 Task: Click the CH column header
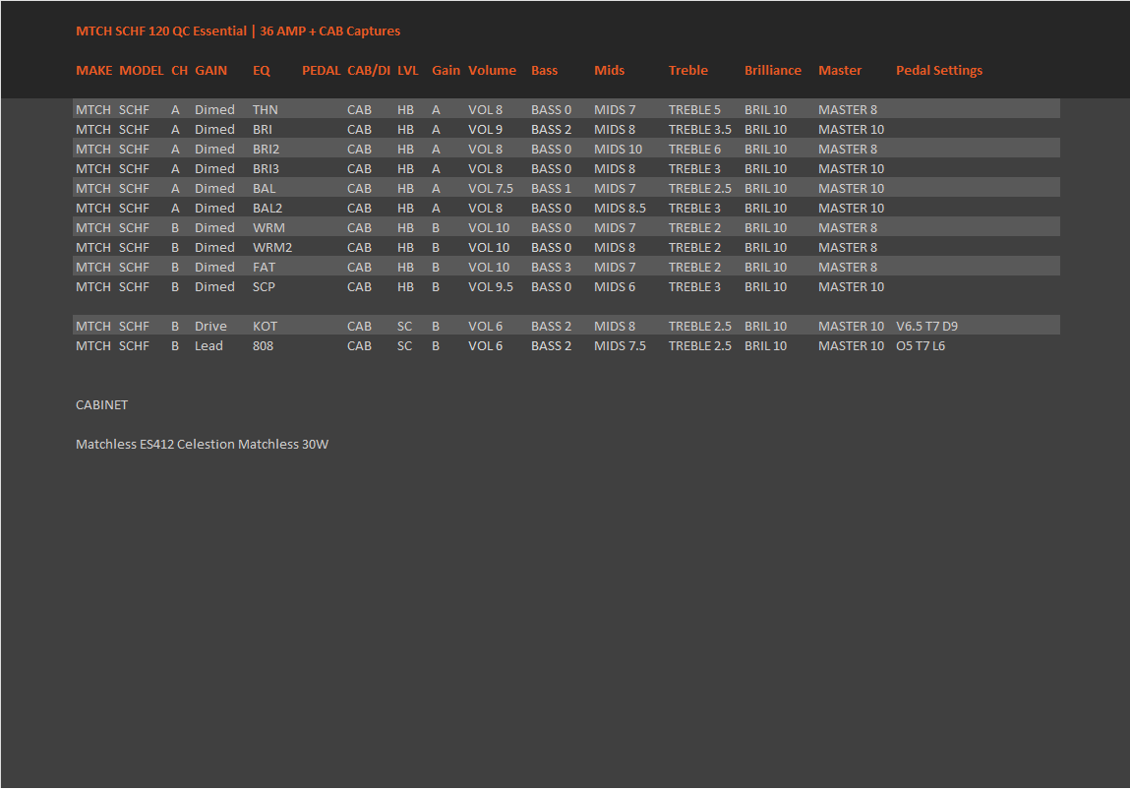point(179,71)
